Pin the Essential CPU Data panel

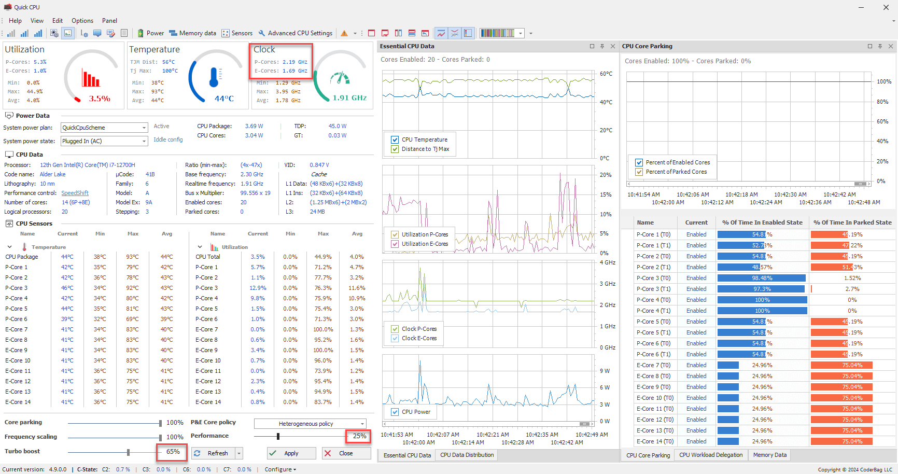pos(602,46)
